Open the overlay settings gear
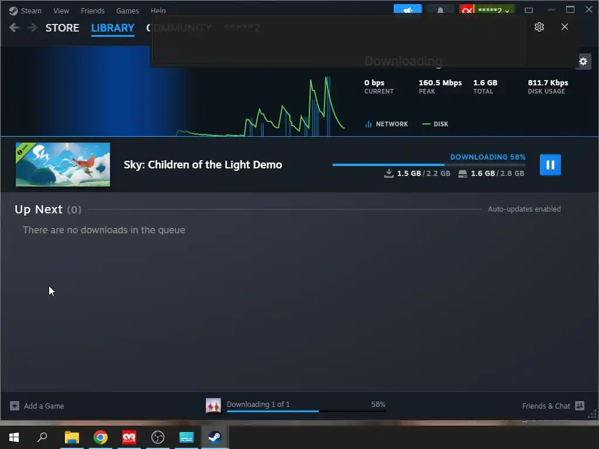 coord(539,27)
